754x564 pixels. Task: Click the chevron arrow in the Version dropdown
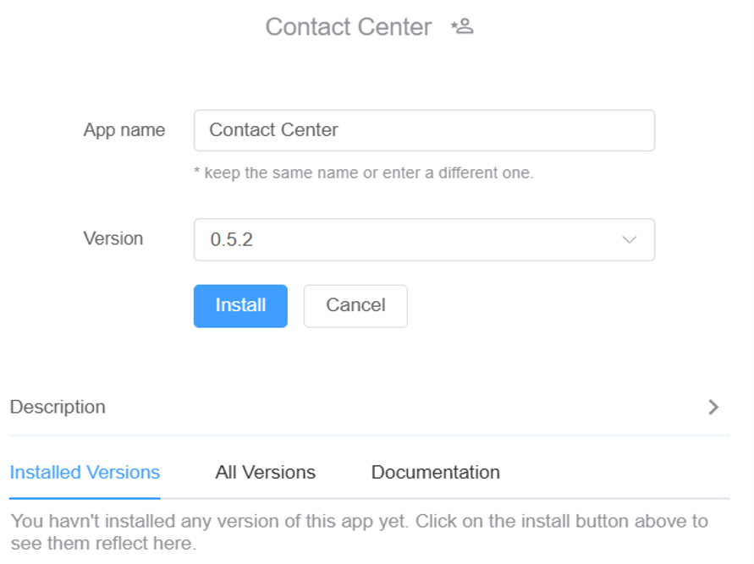tap(629, 239)
